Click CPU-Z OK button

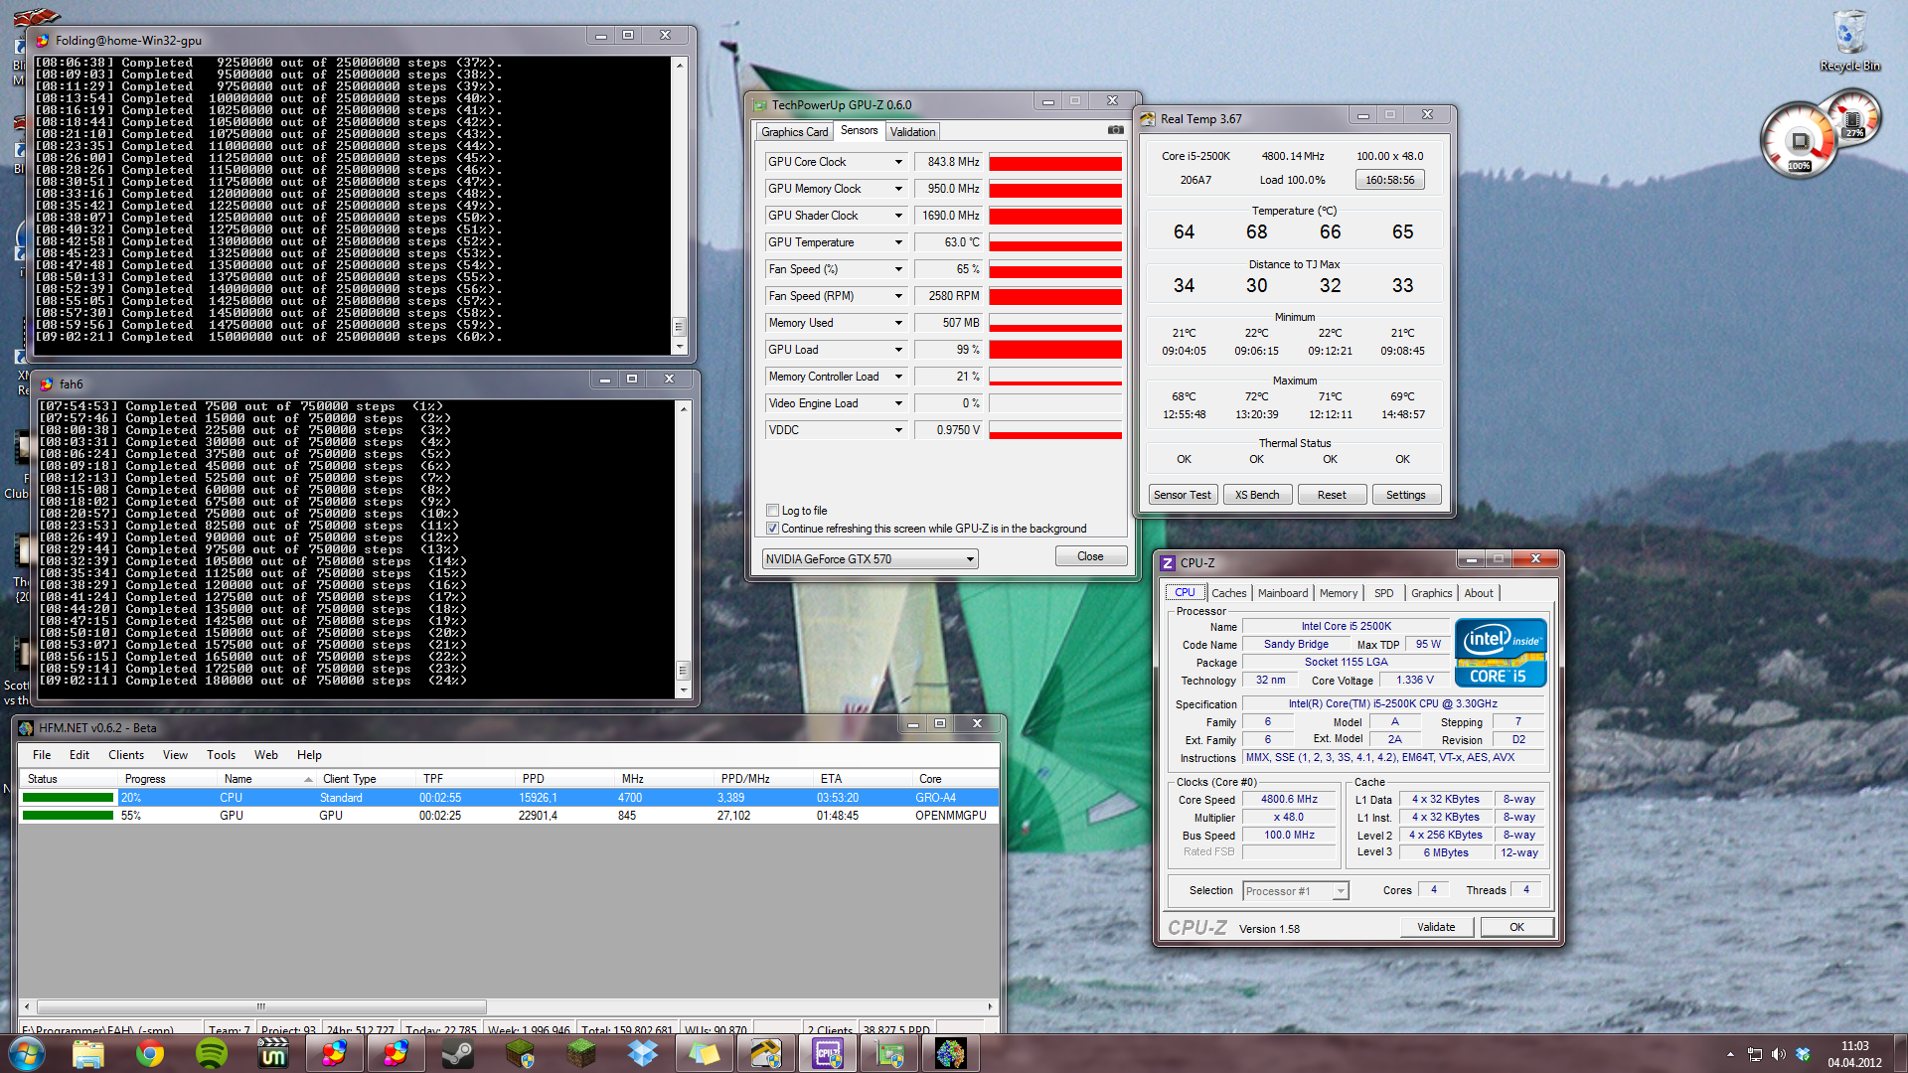[x=1516, y=927]
